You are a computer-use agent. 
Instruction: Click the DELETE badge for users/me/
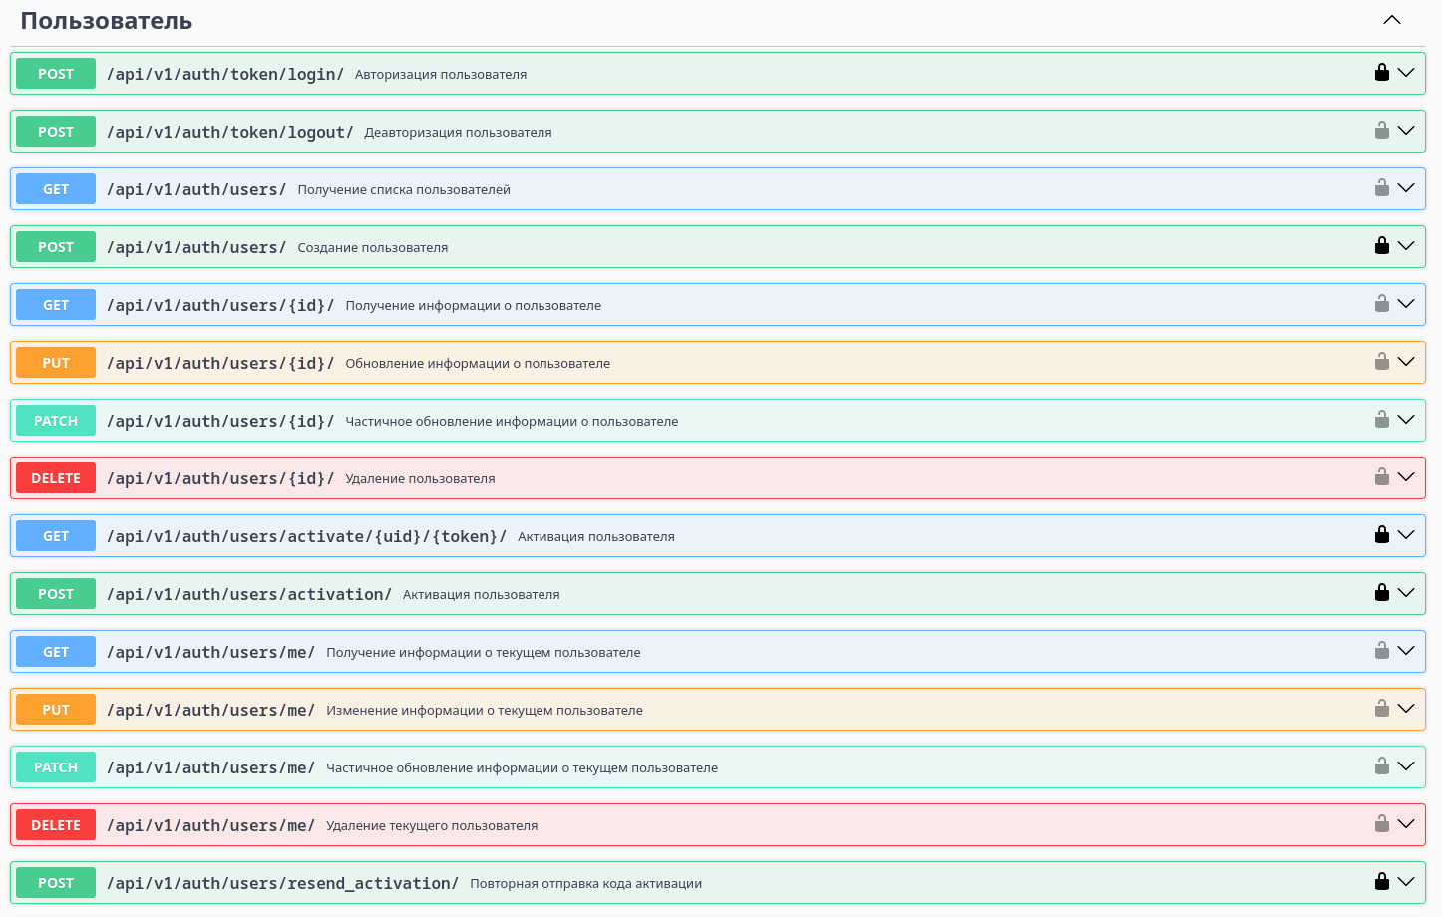click(x=56, y=825)
